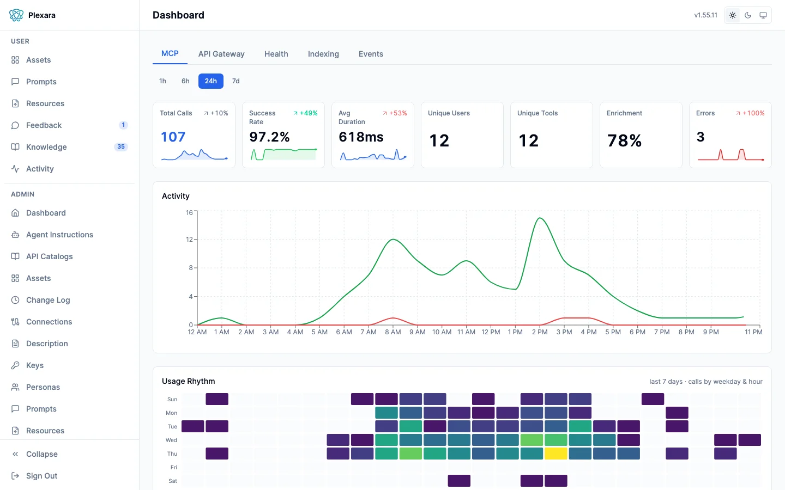
Task: Select system theme monitor icon
Action: 763,15
